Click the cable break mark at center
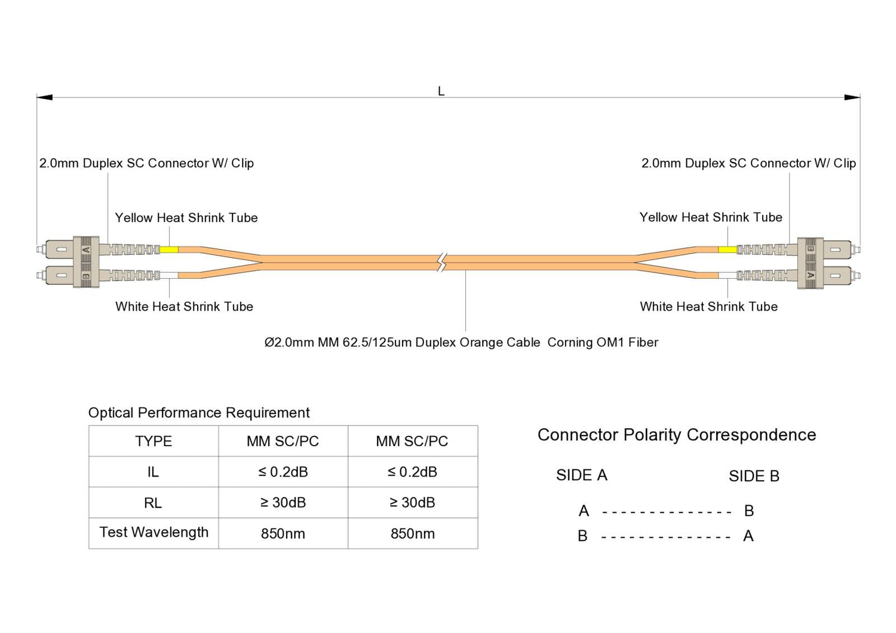Image resolution: width=896 pixels, height=633 pixels. pyautogui.click(x=441, y=262)
